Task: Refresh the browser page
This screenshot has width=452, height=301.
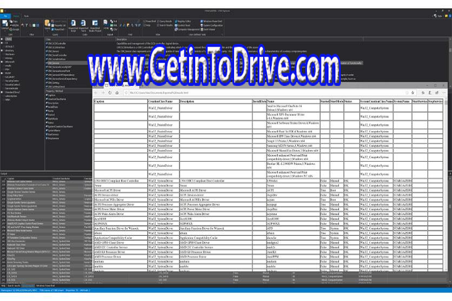Action: pos(110,93)
